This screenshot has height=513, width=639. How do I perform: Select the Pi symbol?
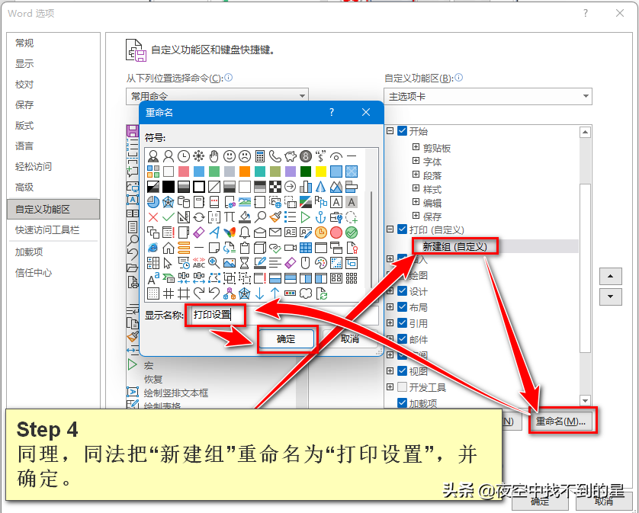[230, 217]
